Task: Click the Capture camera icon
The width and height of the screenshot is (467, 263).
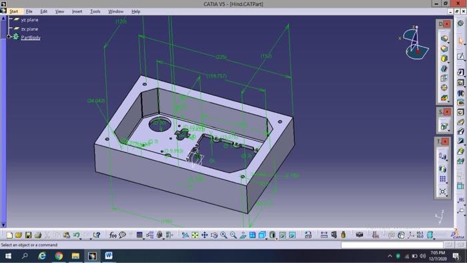Action: pos(360,235)
